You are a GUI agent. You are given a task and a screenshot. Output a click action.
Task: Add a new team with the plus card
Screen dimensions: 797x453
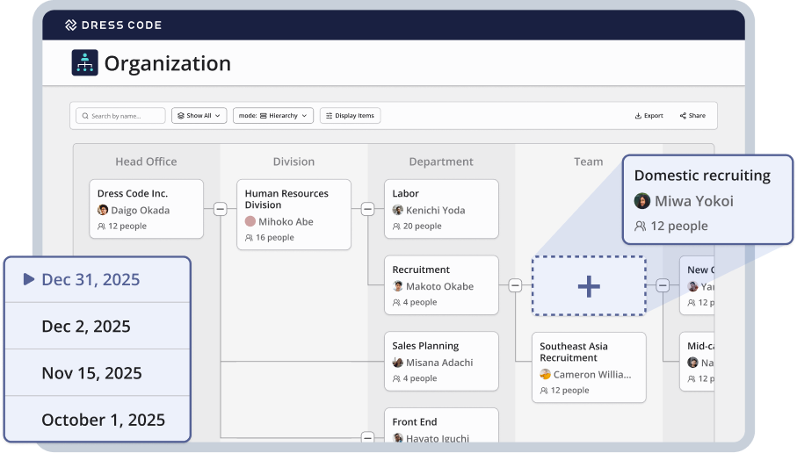(x=589, y=286)
